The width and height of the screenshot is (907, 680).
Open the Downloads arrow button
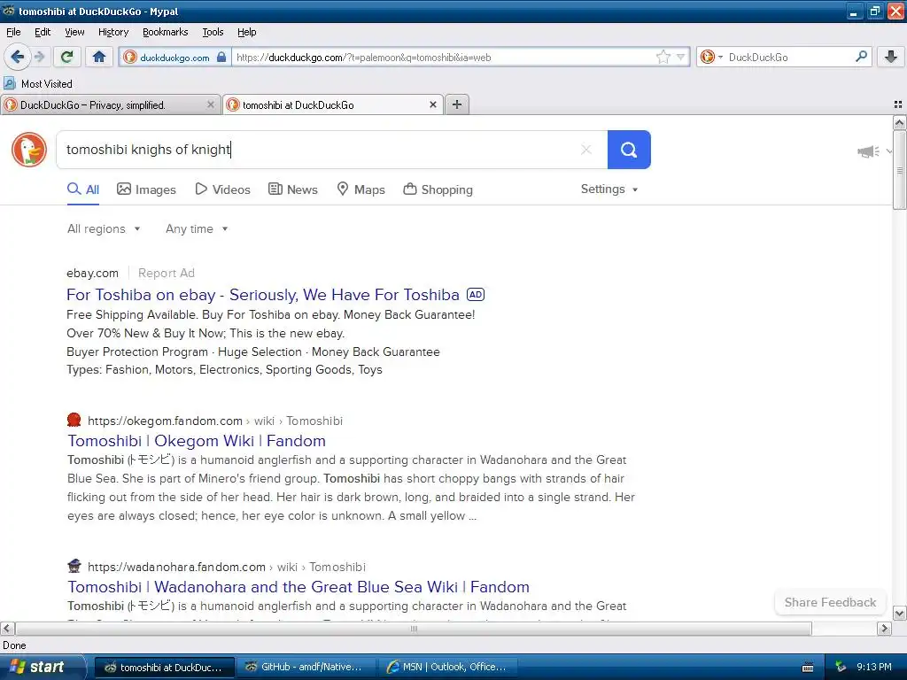891,57
